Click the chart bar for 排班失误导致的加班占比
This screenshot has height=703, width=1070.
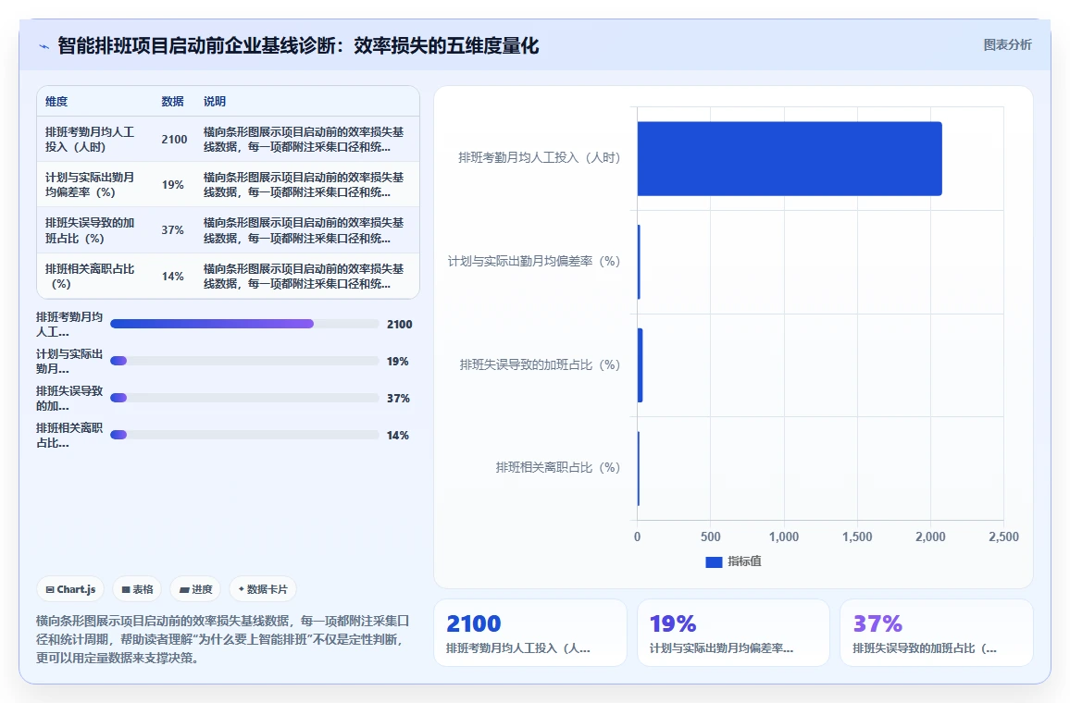click(x=641, y=365)
